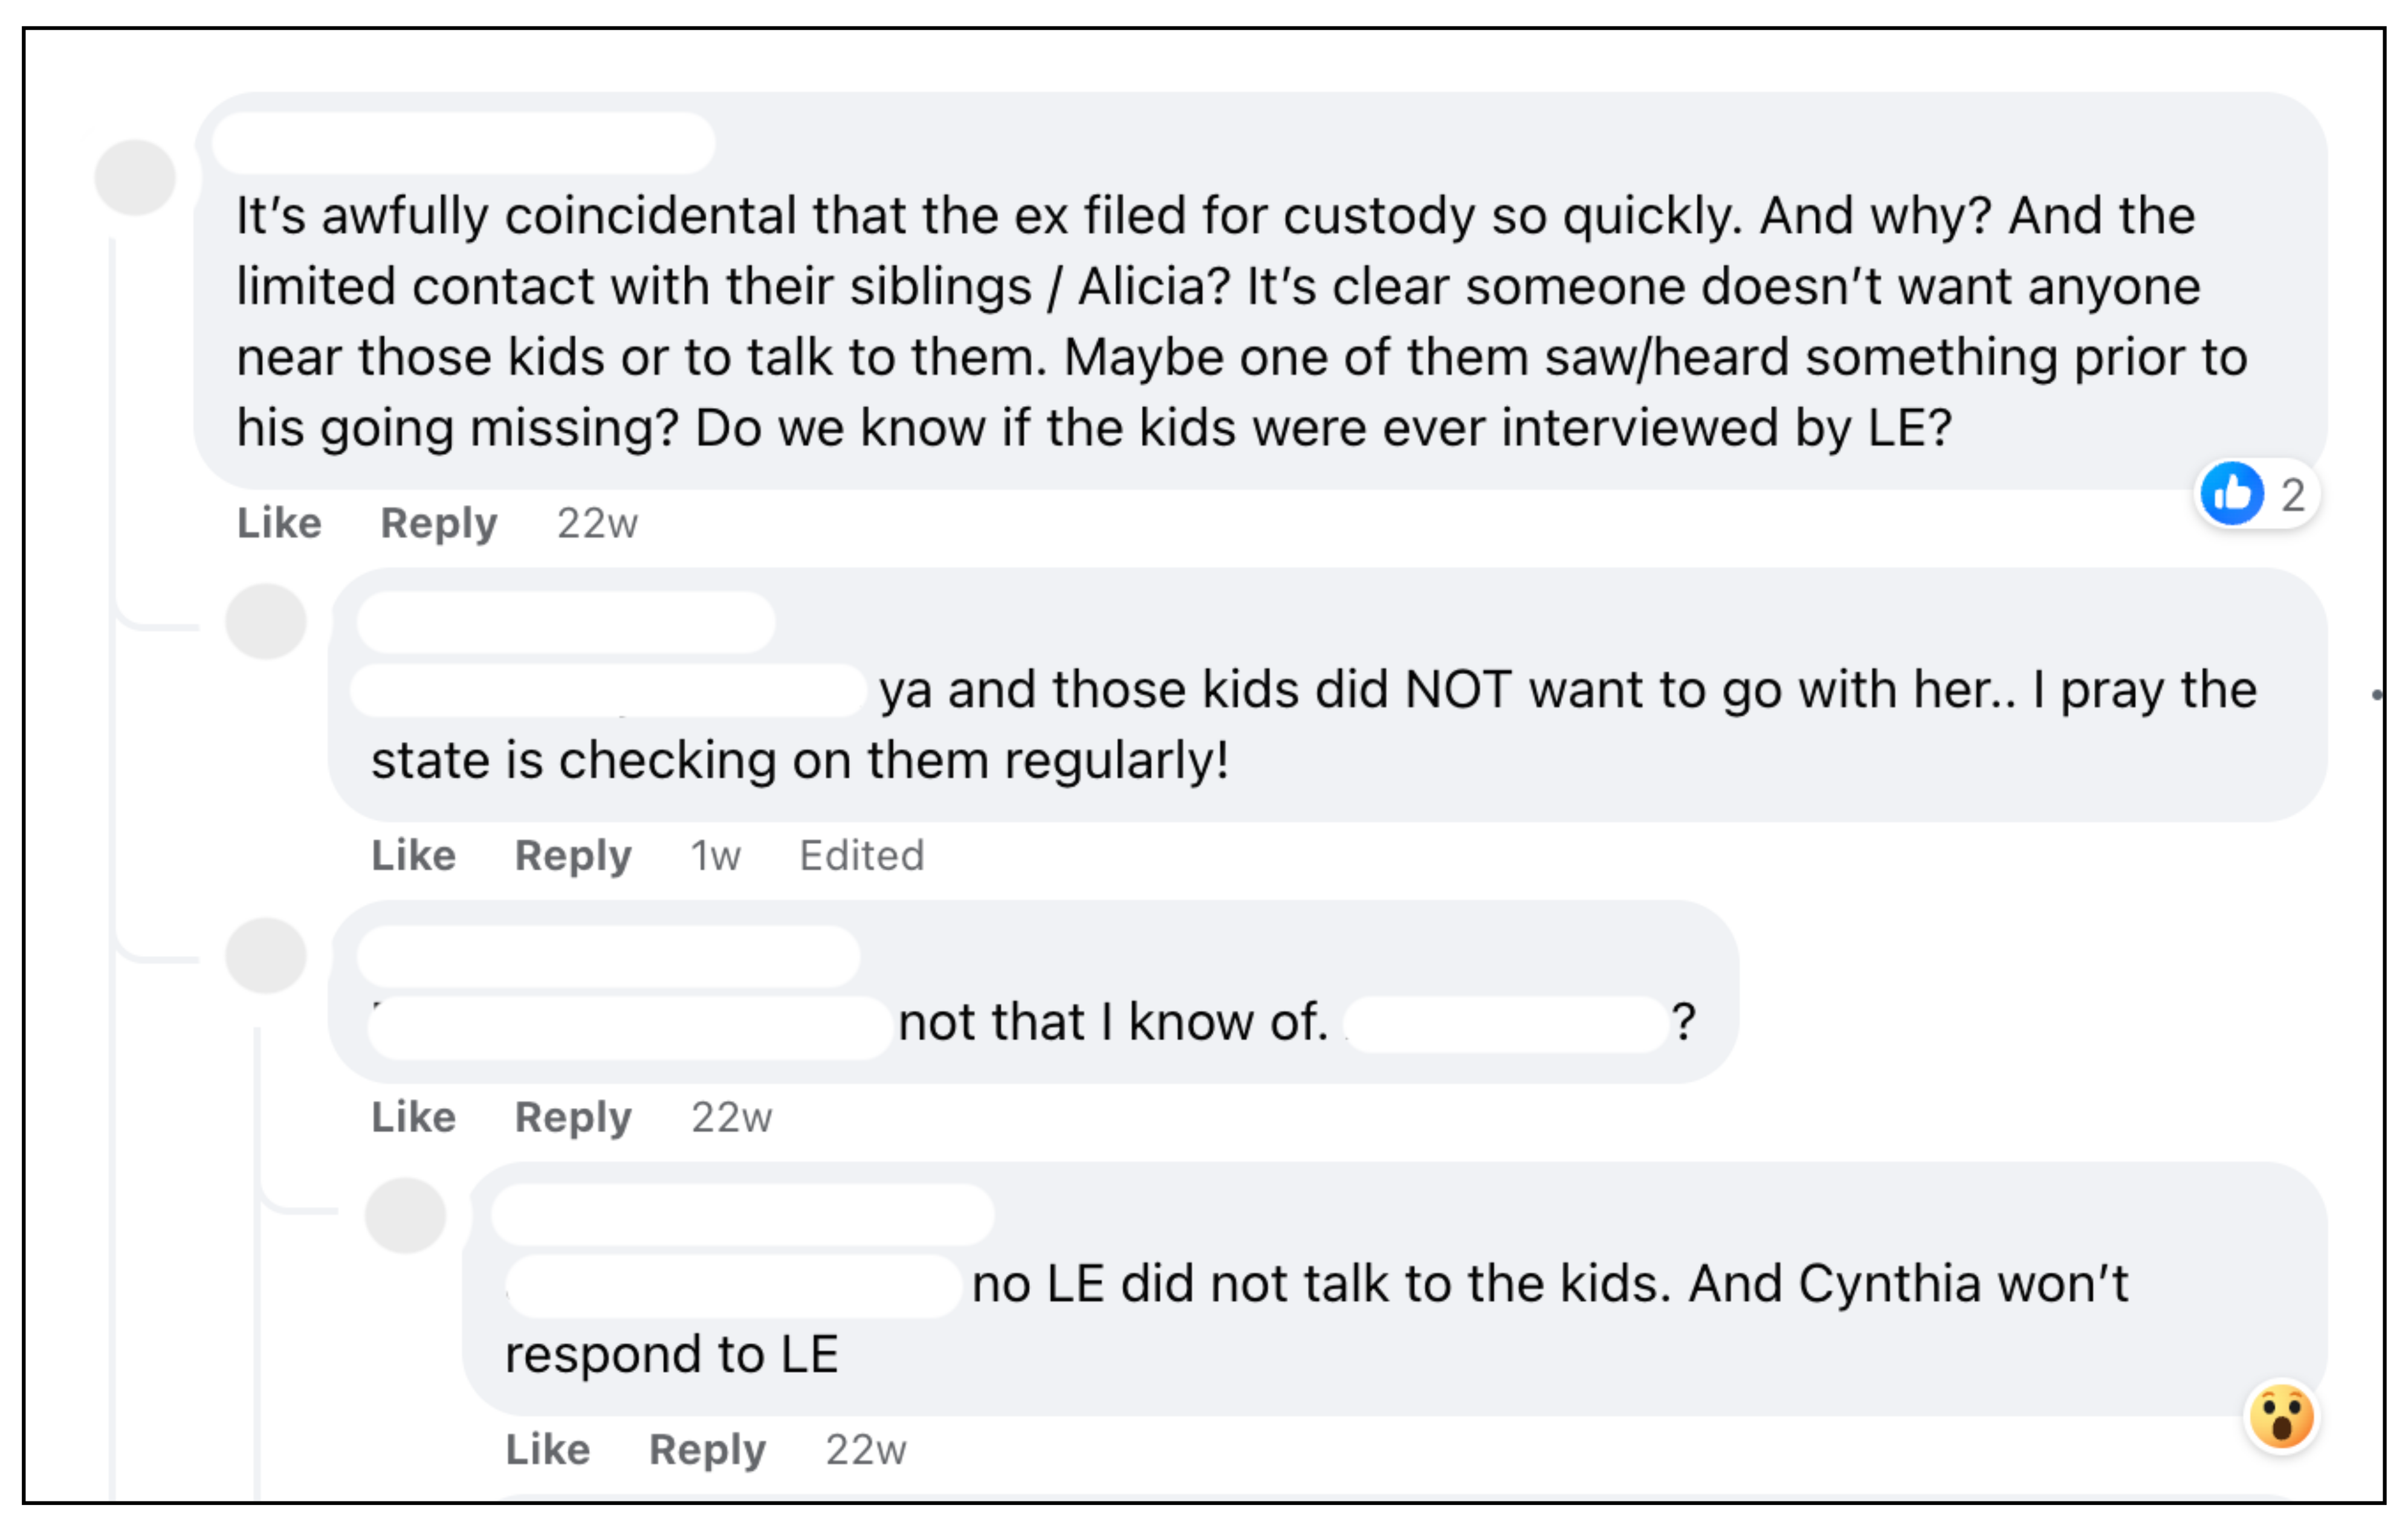Reply to the "Cynthia won't respond to LE" comment

pyautogui.click(x=707, y=1449)
